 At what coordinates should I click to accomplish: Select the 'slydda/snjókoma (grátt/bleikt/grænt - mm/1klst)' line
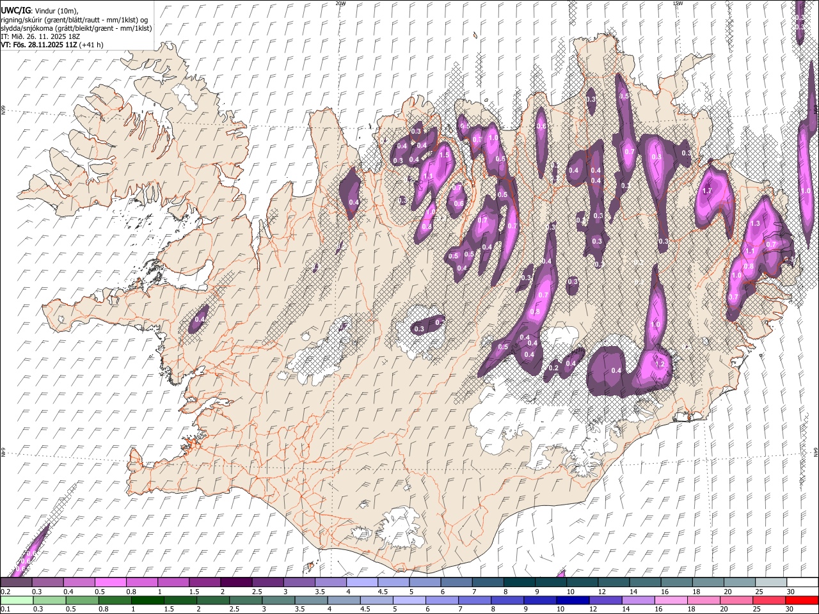(77, 28)
